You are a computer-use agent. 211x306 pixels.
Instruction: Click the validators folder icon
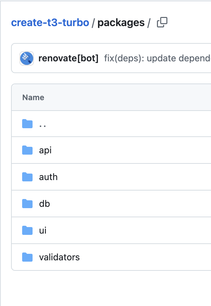(27, 257)
